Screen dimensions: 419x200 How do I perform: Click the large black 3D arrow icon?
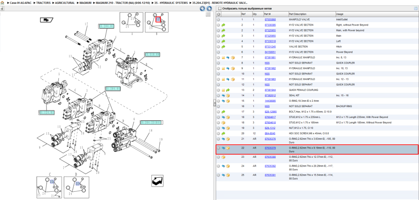[157, 181]
